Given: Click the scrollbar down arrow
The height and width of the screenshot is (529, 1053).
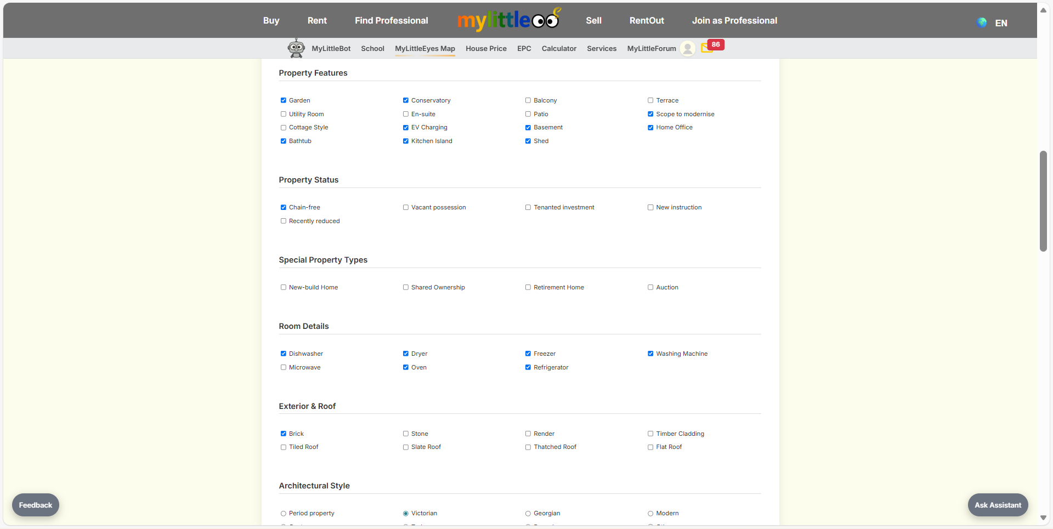Looking at the screenshot, I should click(x=1043, y=517).
